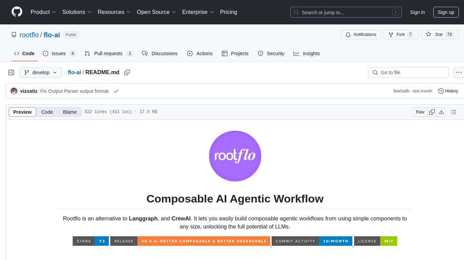This screenshot has height=260, width=464.
Task: Open the Raw file view
Action: pyautogui.click(x=420, y=112)
